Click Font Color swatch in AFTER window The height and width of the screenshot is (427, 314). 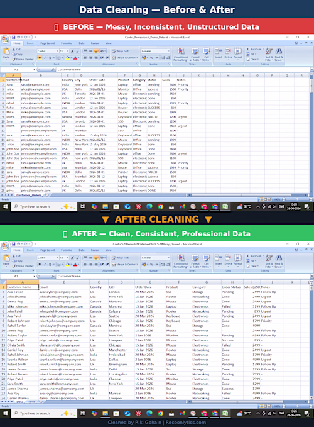(x=75, y=264)
